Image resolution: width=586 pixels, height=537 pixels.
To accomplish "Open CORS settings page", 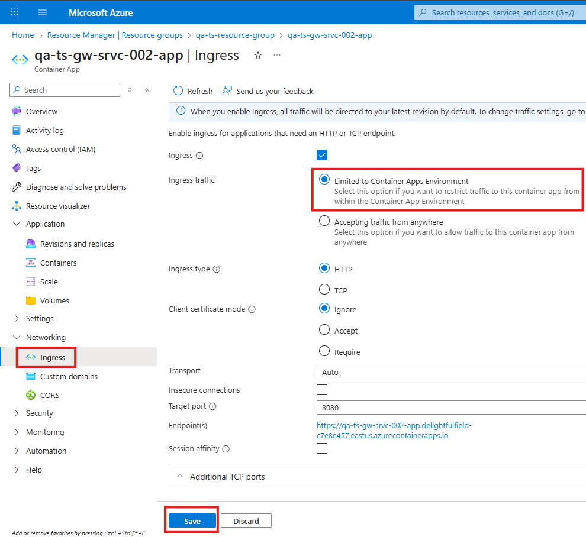I will point(50,396).
